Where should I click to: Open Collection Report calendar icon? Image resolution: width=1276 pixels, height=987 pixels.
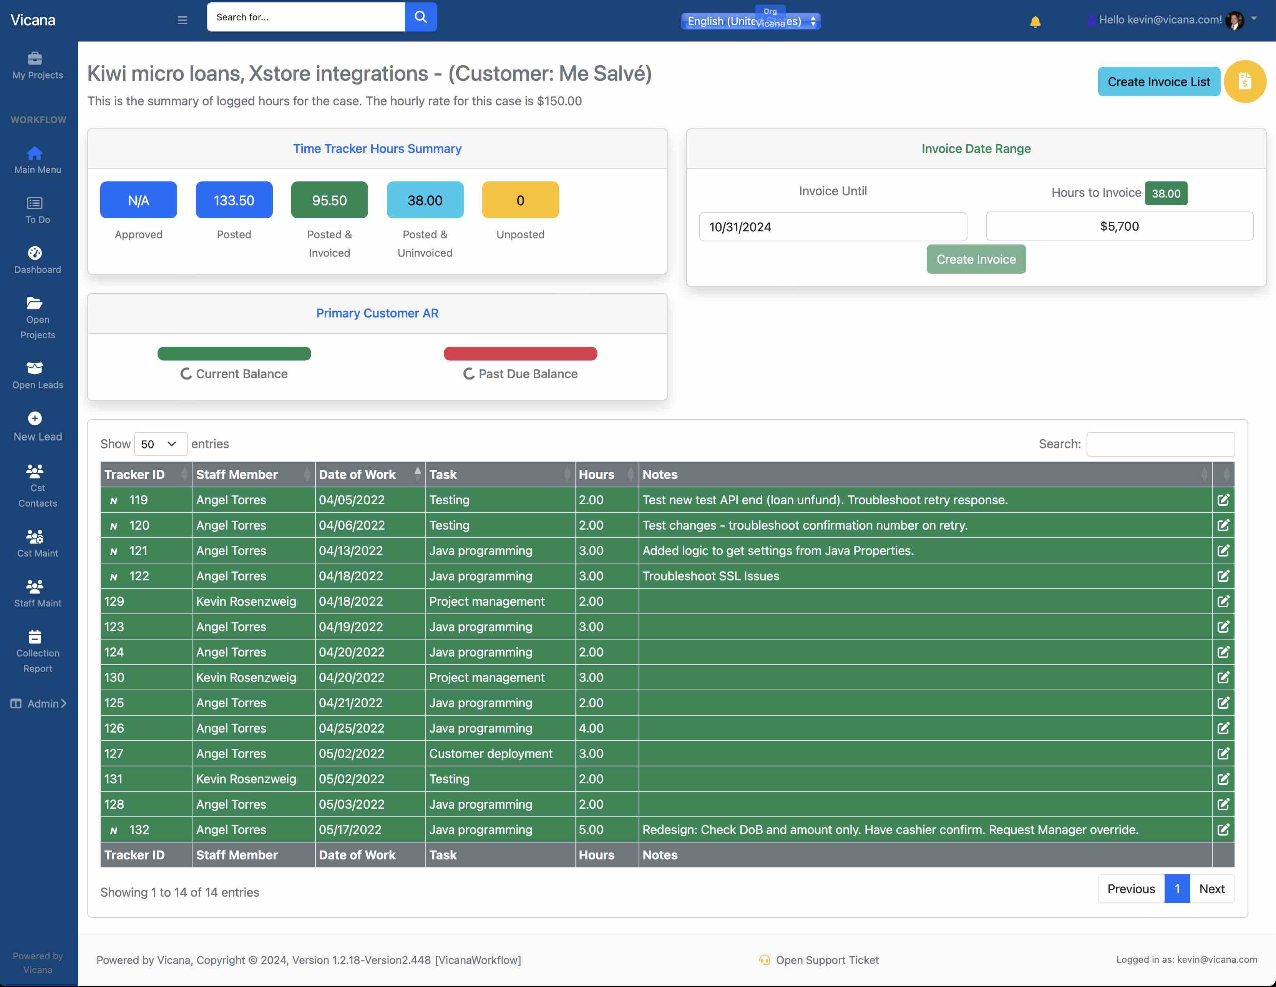(35, 636)
